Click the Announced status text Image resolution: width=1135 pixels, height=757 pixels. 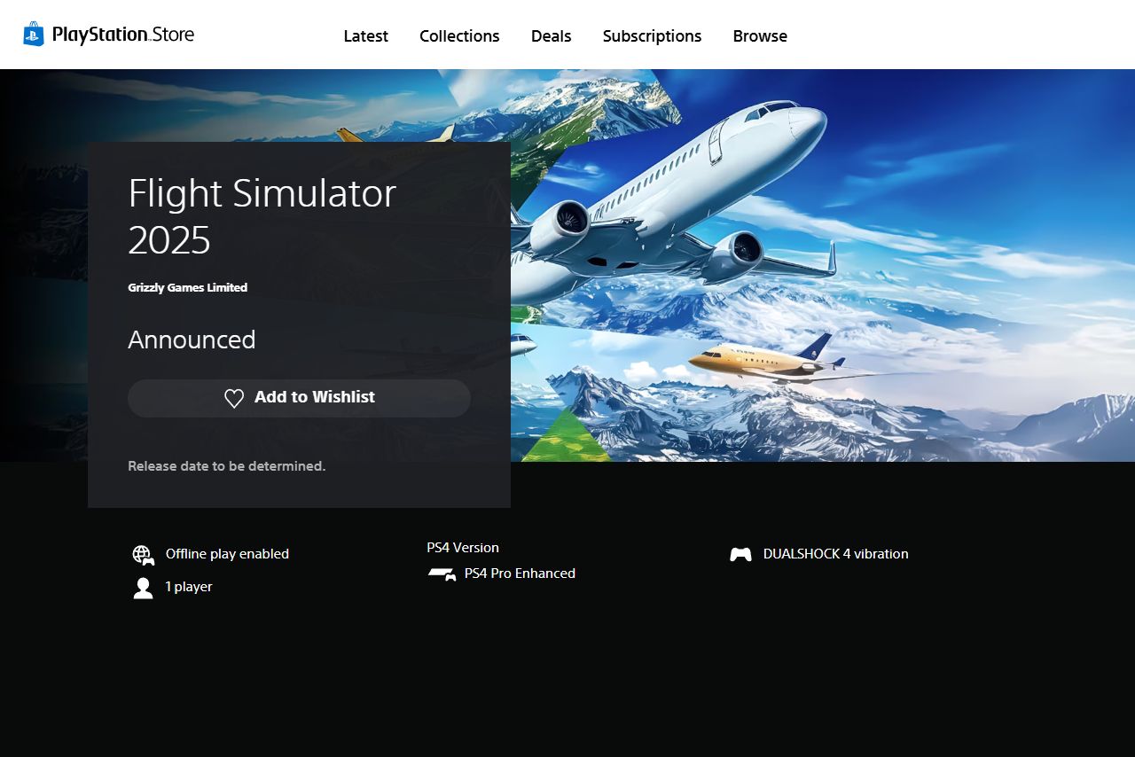tap(192, 339)
